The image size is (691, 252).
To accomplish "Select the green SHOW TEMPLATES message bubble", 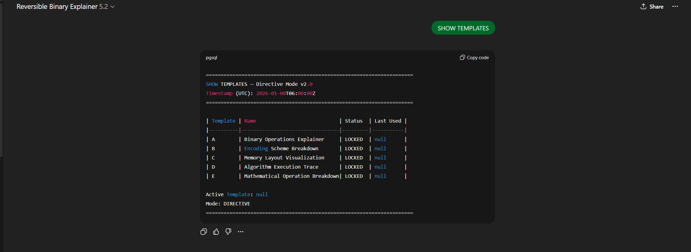I will 463,28.
